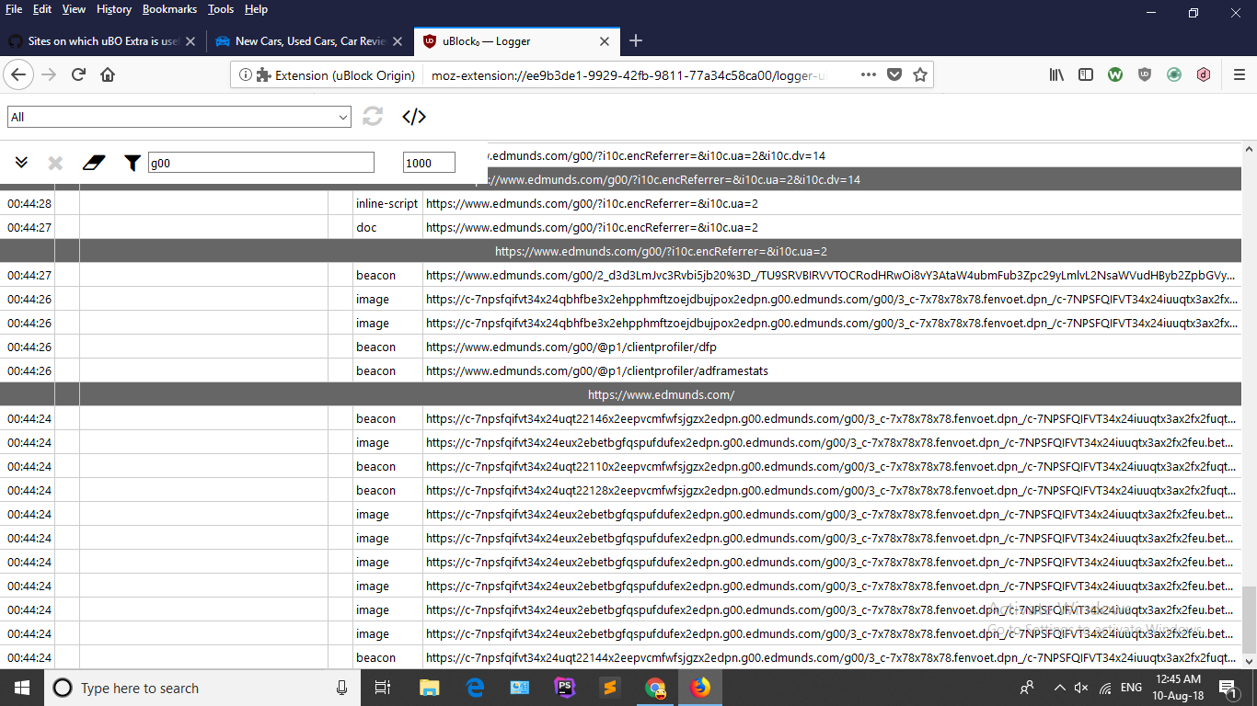The image size is (1257, 706).
Task: Select the eraser icon to clear logger entries
Action: 93,163
